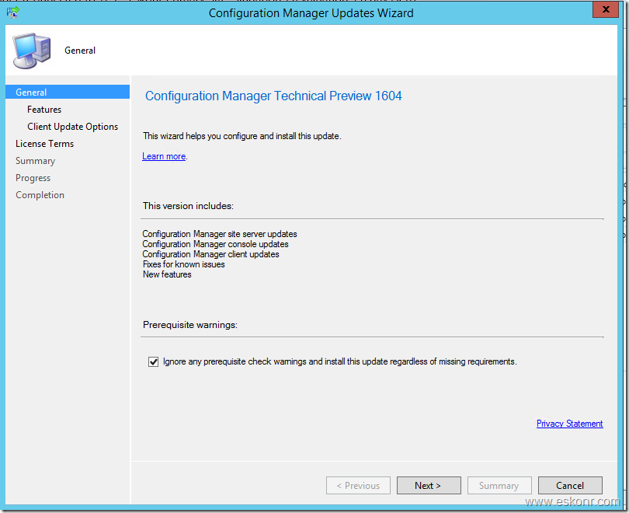Select the General step in the sidebar
The image size is (629, 513).
pyautogui.click(x=31, y=92)
